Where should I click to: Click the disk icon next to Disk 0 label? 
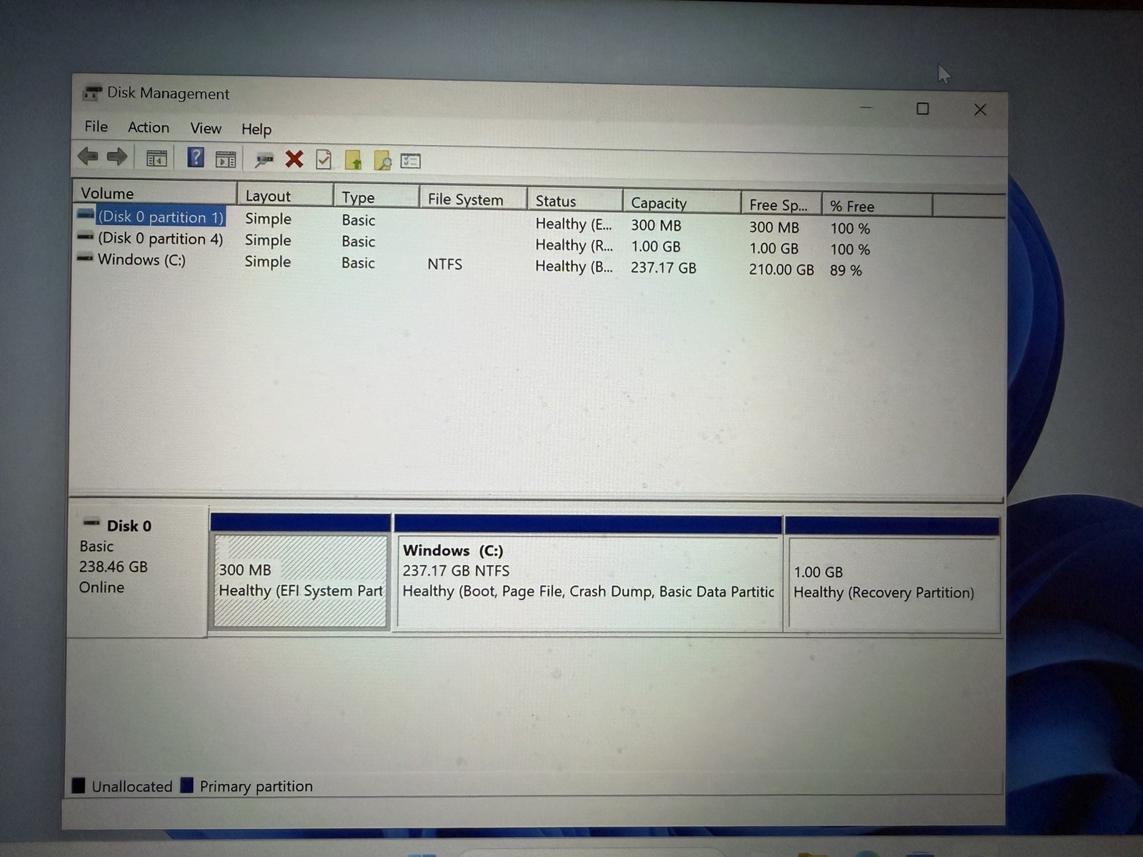coord(91,523)
